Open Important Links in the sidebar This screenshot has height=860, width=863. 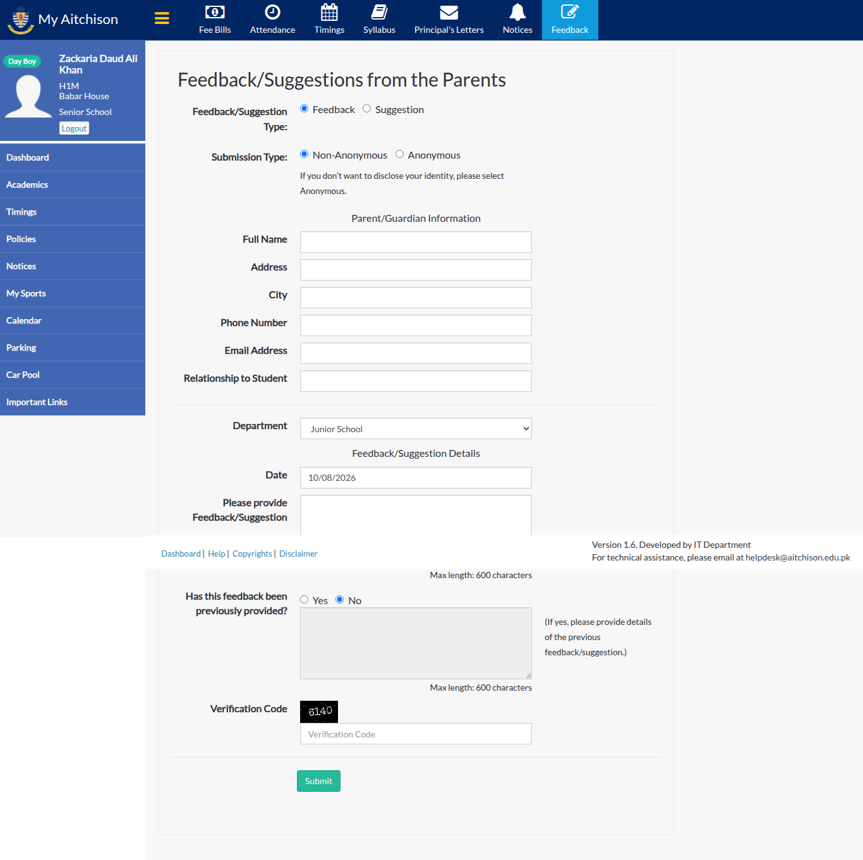pos(73,402)
